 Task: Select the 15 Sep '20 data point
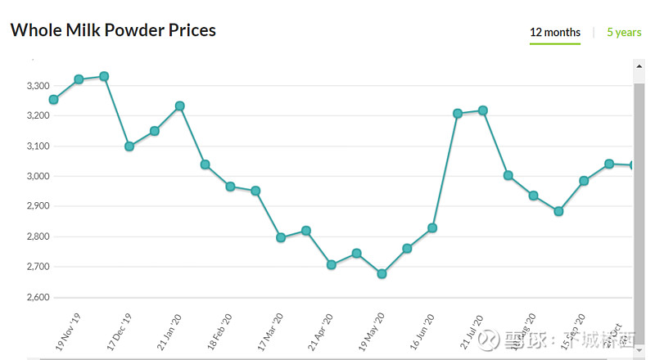[x=584, y=181]
